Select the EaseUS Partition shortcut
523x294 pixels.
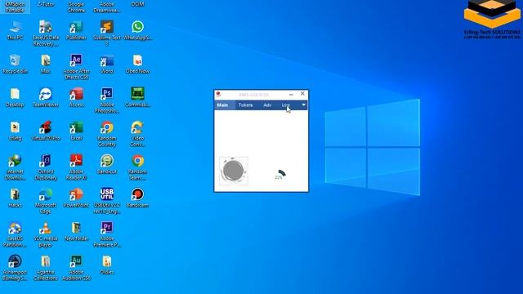[15, 235]
